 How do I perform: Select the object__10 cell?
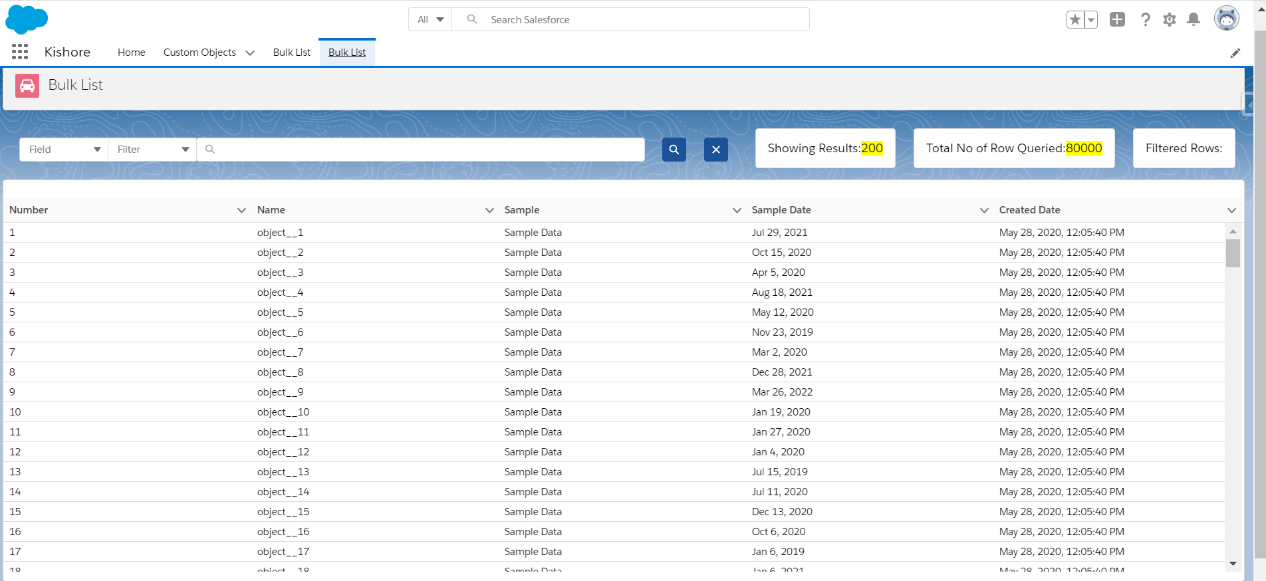click(x=283, y=412)
